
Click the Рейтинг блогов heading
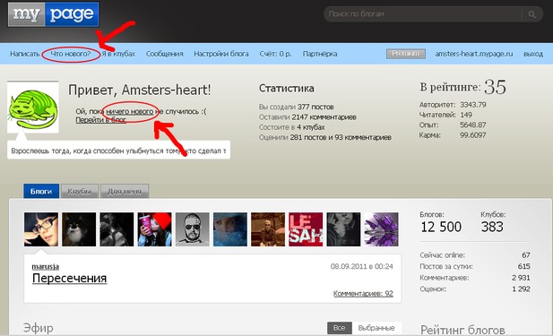click(x=462, y=330)
